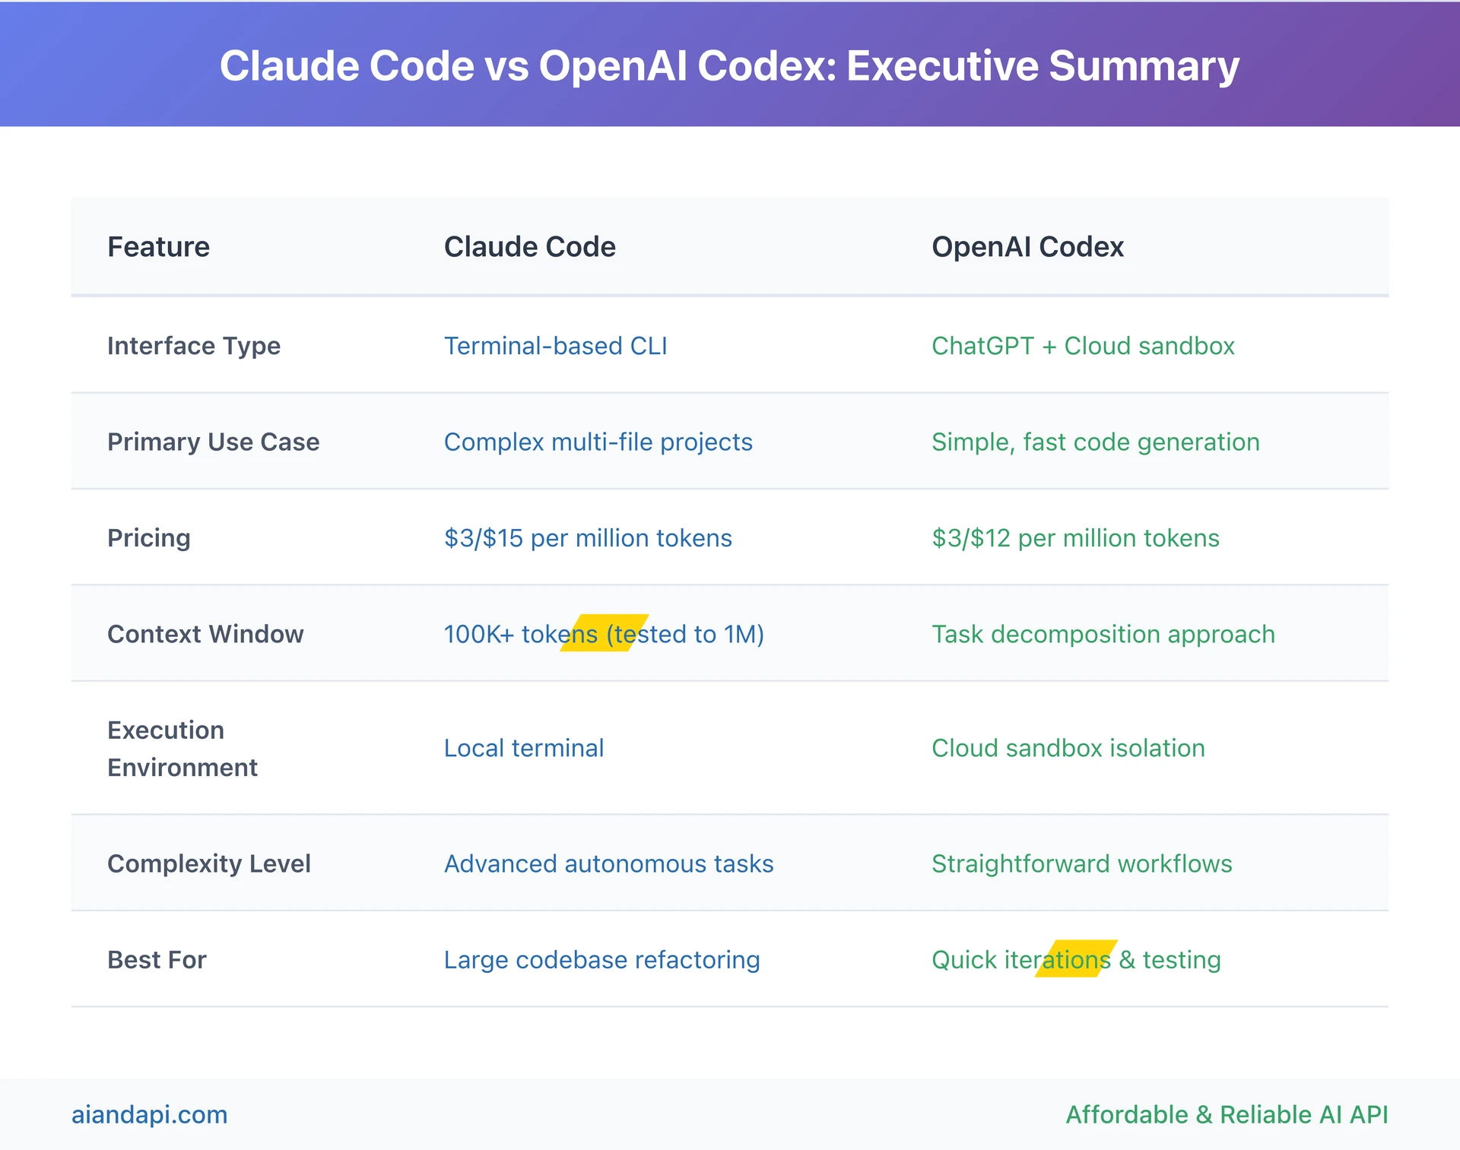This screenshot has height=1150, width=1460.
Task: Click 'ChatGPT + Cloud sandbox' cell
Action: click(x=1083, y=346)
